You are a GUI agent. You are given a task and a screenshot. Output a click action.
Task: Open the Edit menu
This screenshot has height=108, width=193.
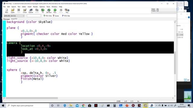point(8,7)
